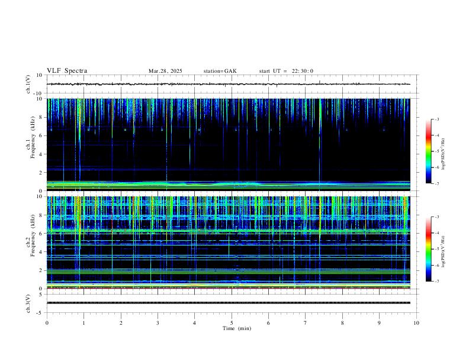Click the "5" tick on the time axis
Image resolution: width=469 pixels, height=362 pixels.
232,323
